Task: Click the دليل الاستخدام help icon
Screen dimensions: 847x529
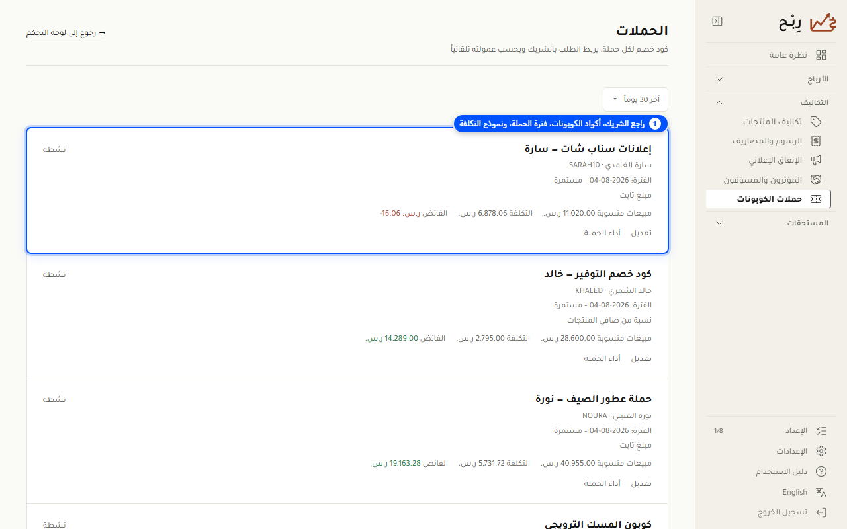Action: tap(821, 471)
